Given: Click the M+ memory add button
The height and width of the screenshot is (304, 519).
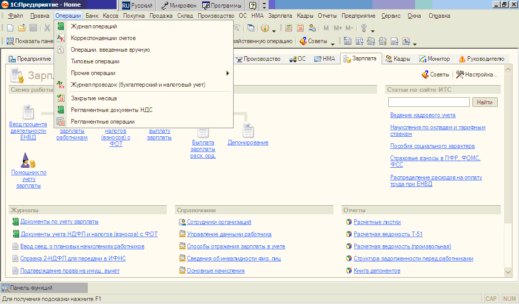Looking at the screenshot, I should tap(338, 28).
